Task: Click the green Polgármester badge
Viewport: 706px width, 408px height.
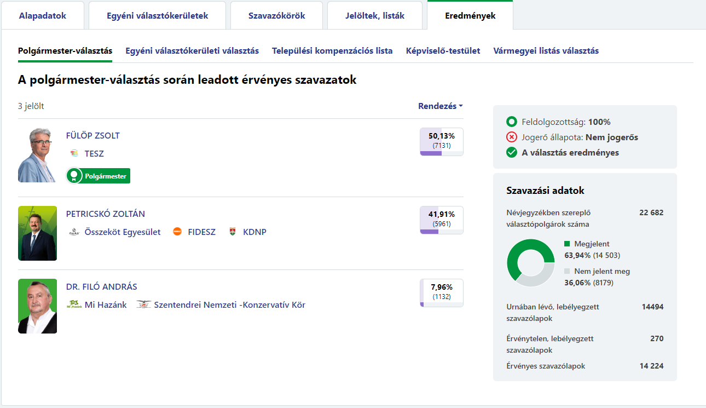Action: click(x=99, y=176)
